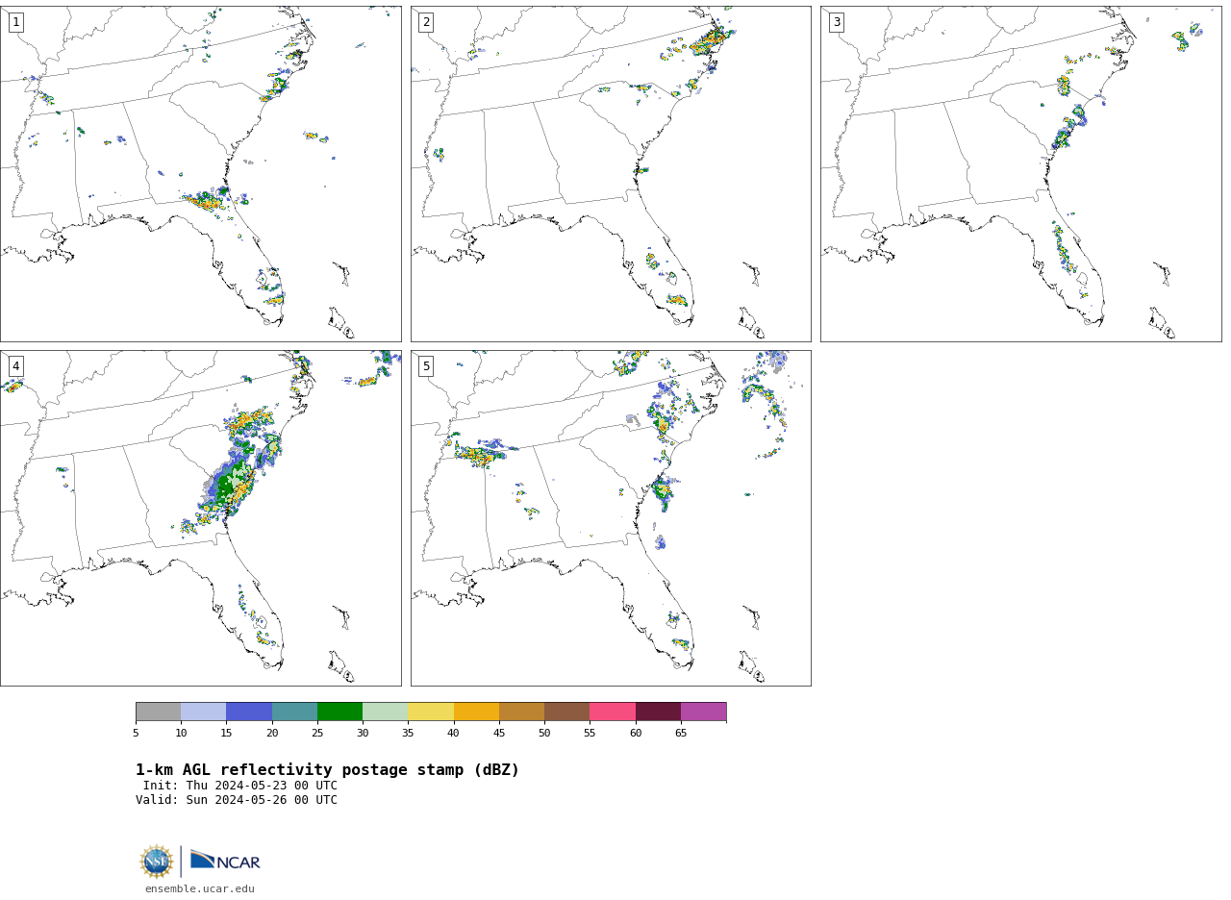1231x900 pixels.
Task: Click the pale green 30-35 dBZ swatch
Action: pos(386,712)
